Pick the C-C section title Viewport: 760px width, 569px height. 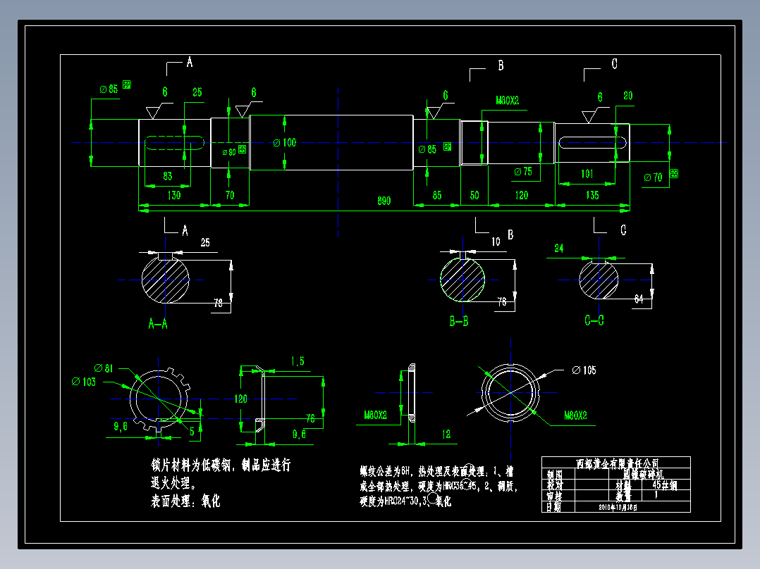pos(594,320)
